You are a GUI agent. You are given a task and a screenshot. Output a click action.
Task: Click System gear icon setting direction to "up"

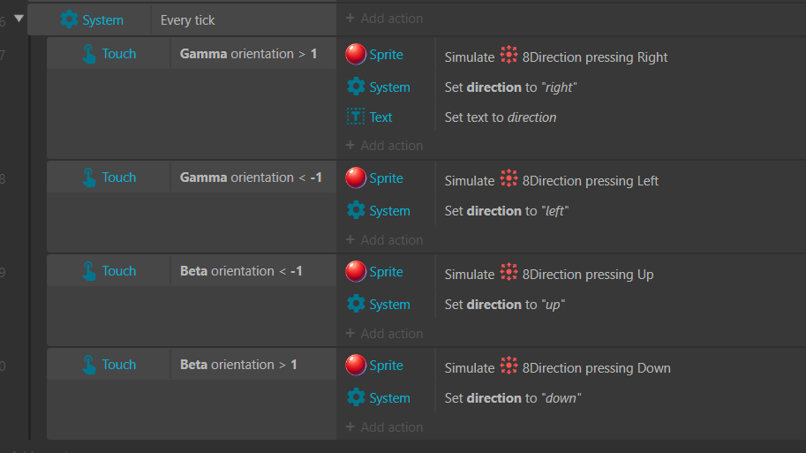(x=356, y=304)
